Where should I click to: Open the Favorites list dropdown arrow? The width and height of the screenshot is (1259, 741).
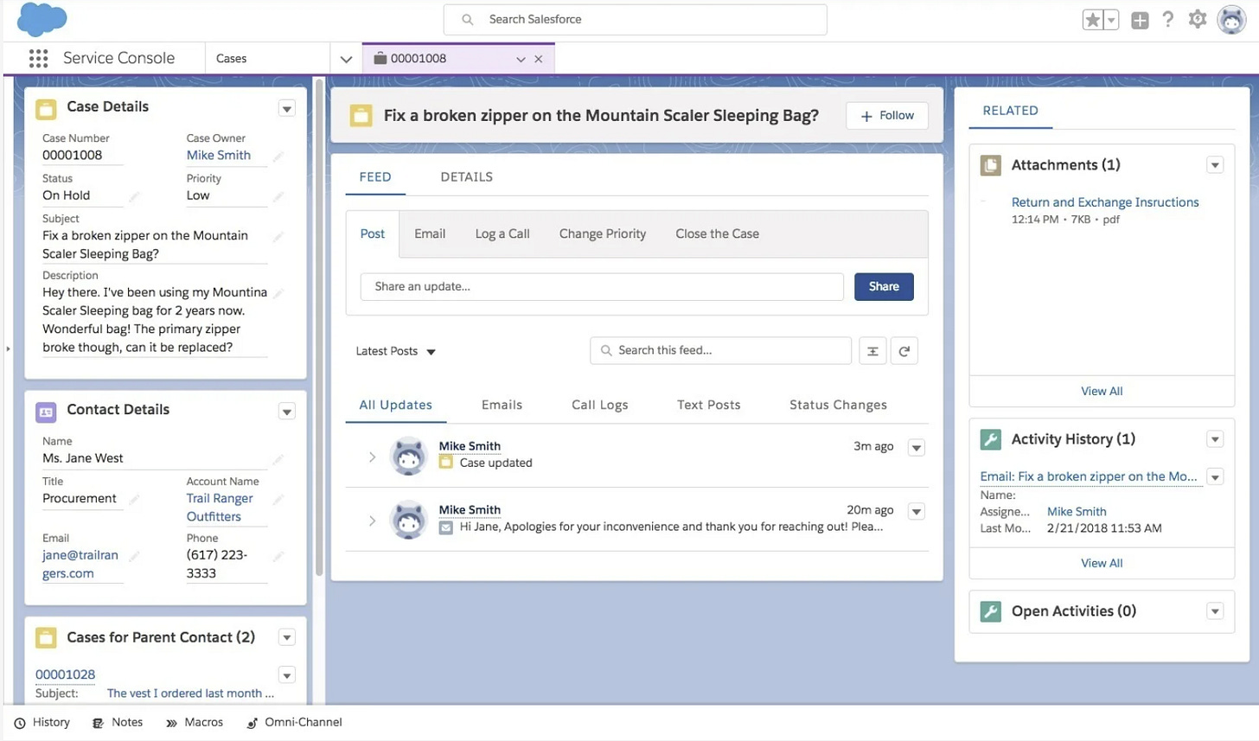tap(1111, 20)
